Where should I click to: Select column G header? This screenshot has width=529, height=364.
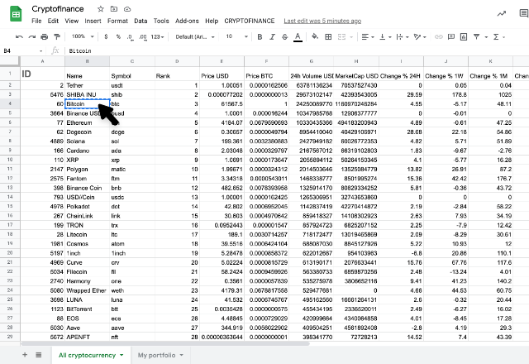coord(311,61)
